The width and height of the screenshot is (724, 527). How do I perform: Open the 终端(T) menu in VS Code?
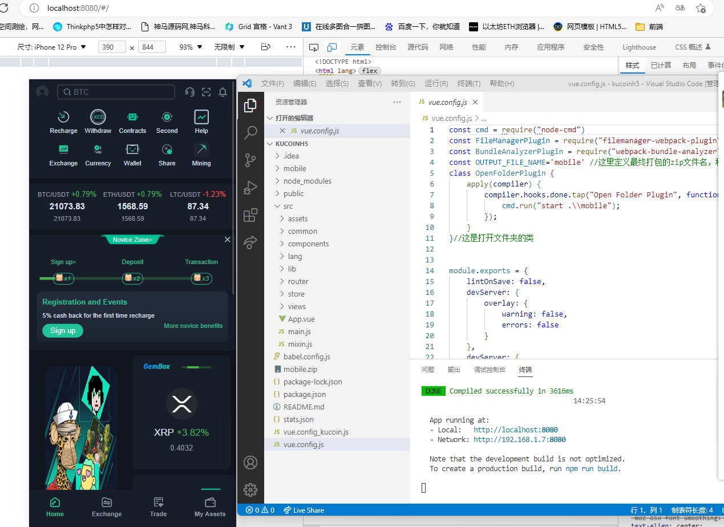pyautogui.click(x=468, y=83)
